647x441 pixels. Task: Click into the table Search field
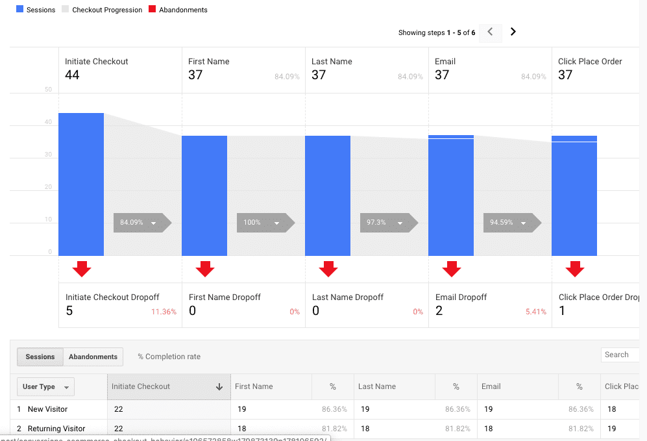click(621, 355)
